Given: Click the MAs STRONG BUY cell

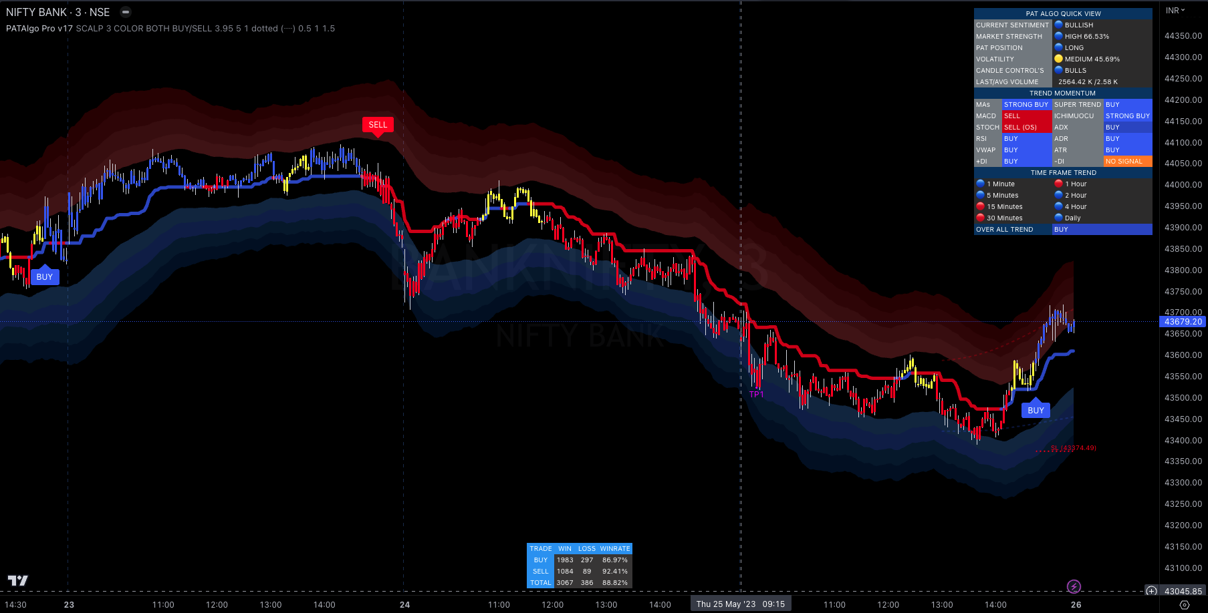Looking at the screenshot, I should pos(1026,105).
